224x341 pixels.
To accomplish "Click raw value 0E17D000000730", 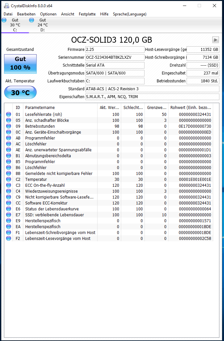I will [195, 126].
